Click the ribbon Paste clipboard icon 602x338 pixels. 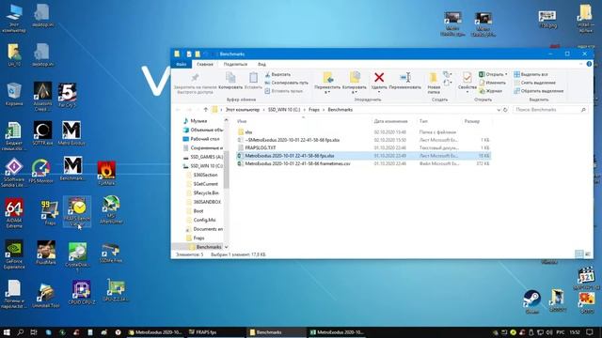(253, 78)
